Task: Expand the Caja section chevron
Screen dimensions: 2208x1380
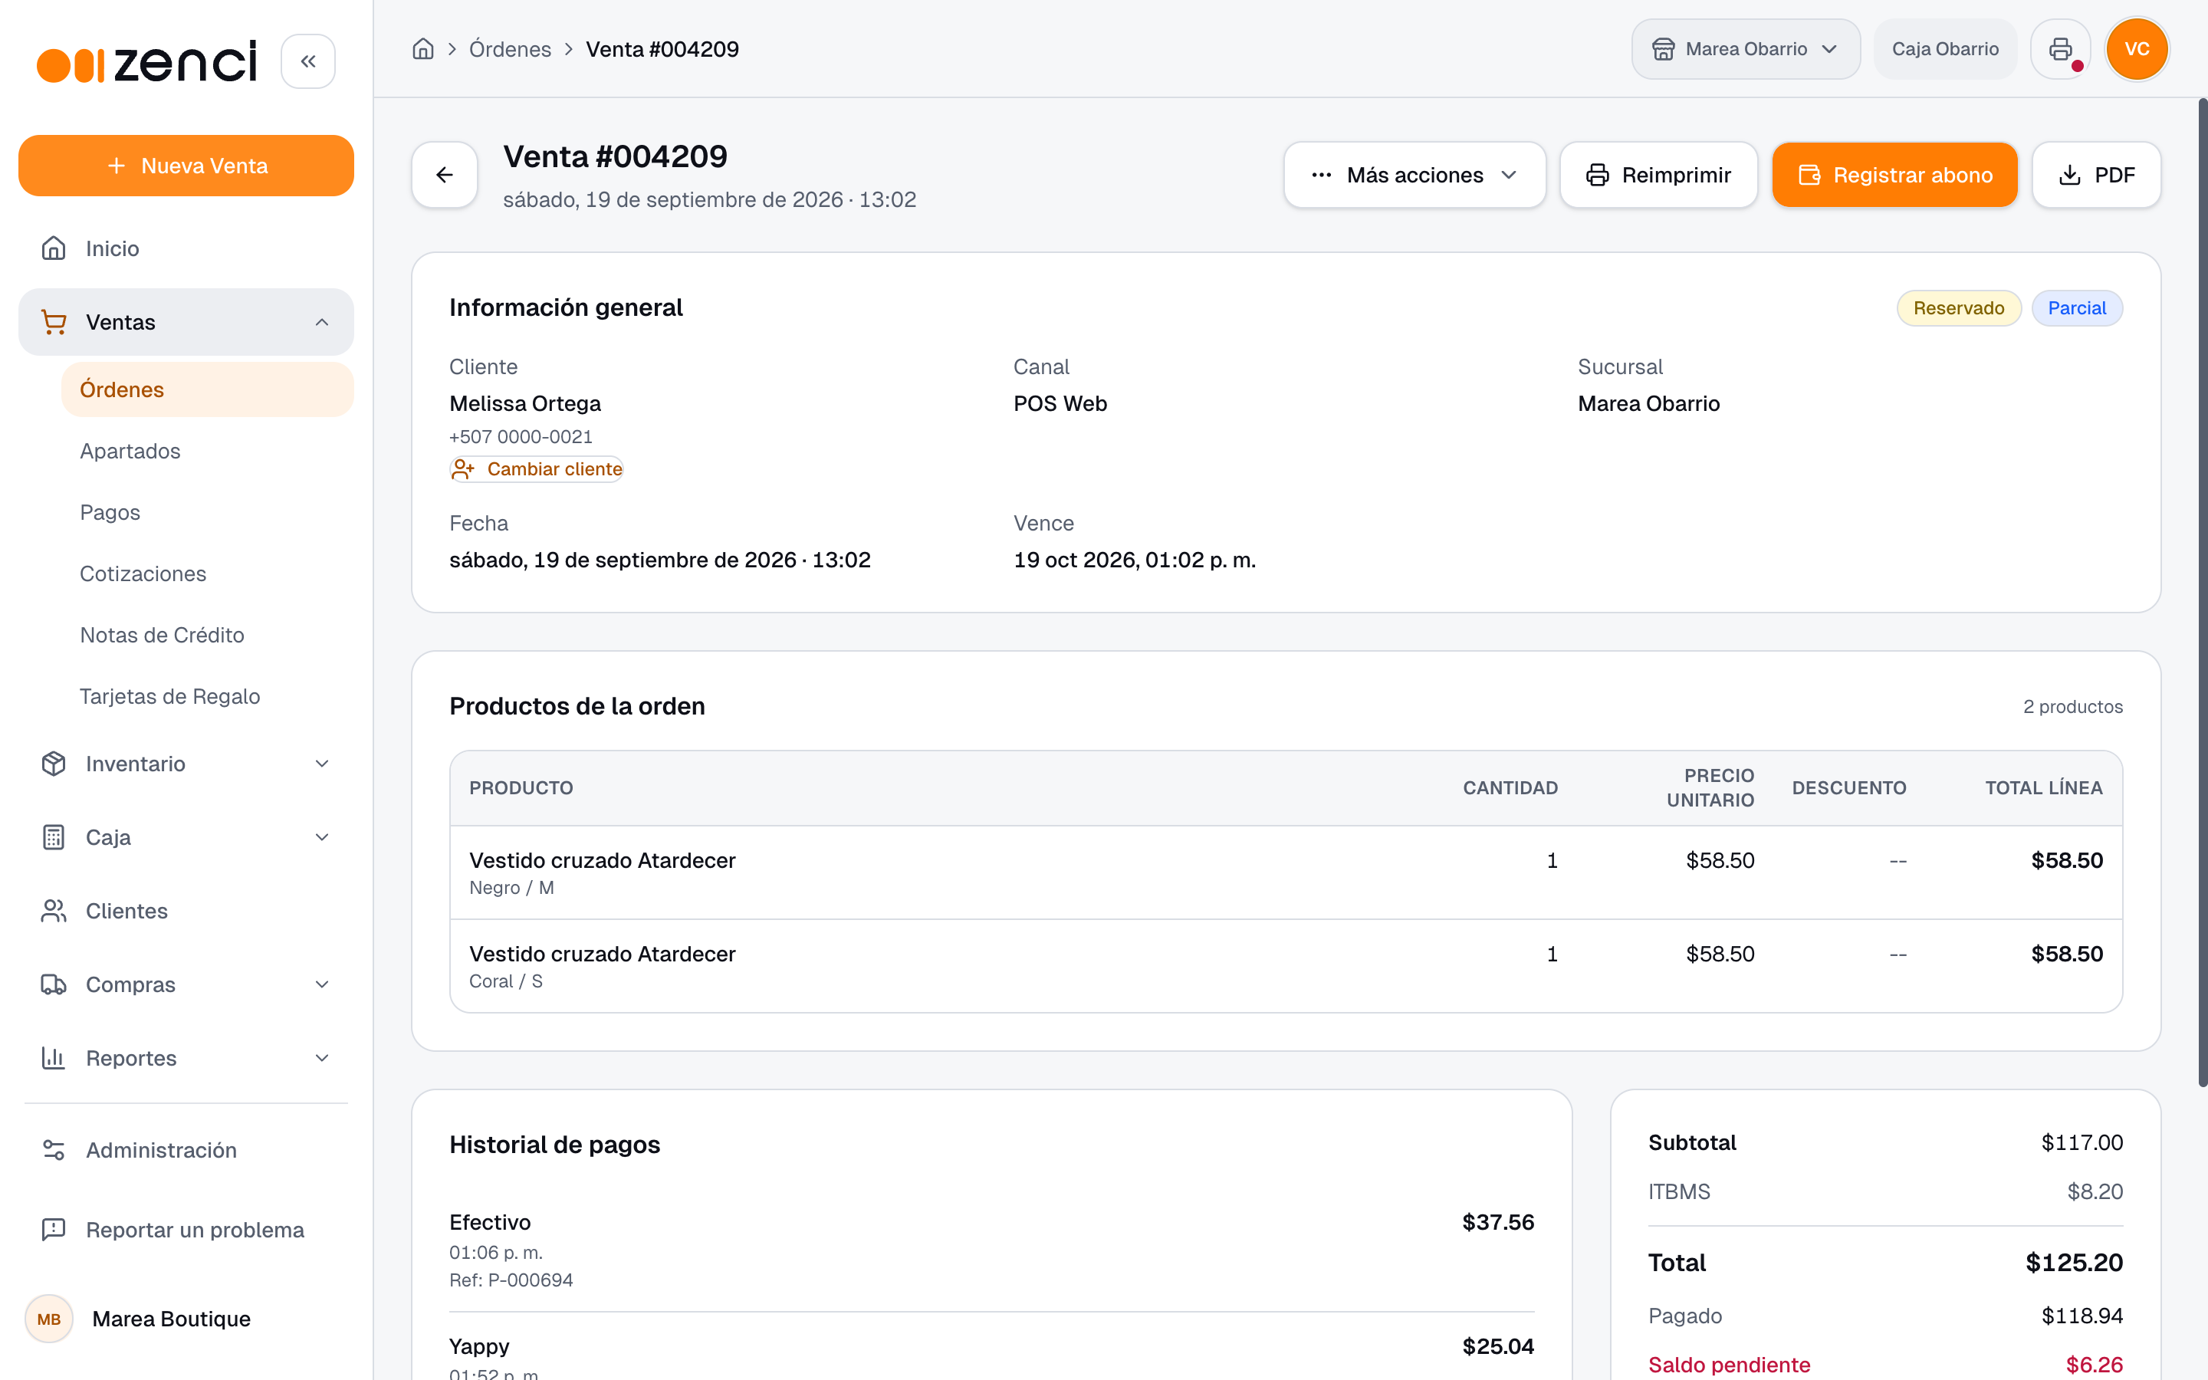Action: 322,837
